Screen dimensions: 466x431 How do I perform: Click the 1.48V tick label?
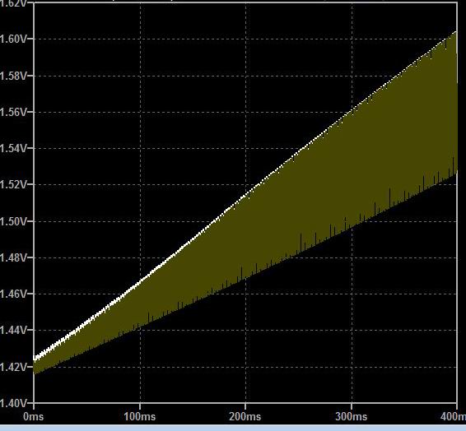click(x=13, y=257)
